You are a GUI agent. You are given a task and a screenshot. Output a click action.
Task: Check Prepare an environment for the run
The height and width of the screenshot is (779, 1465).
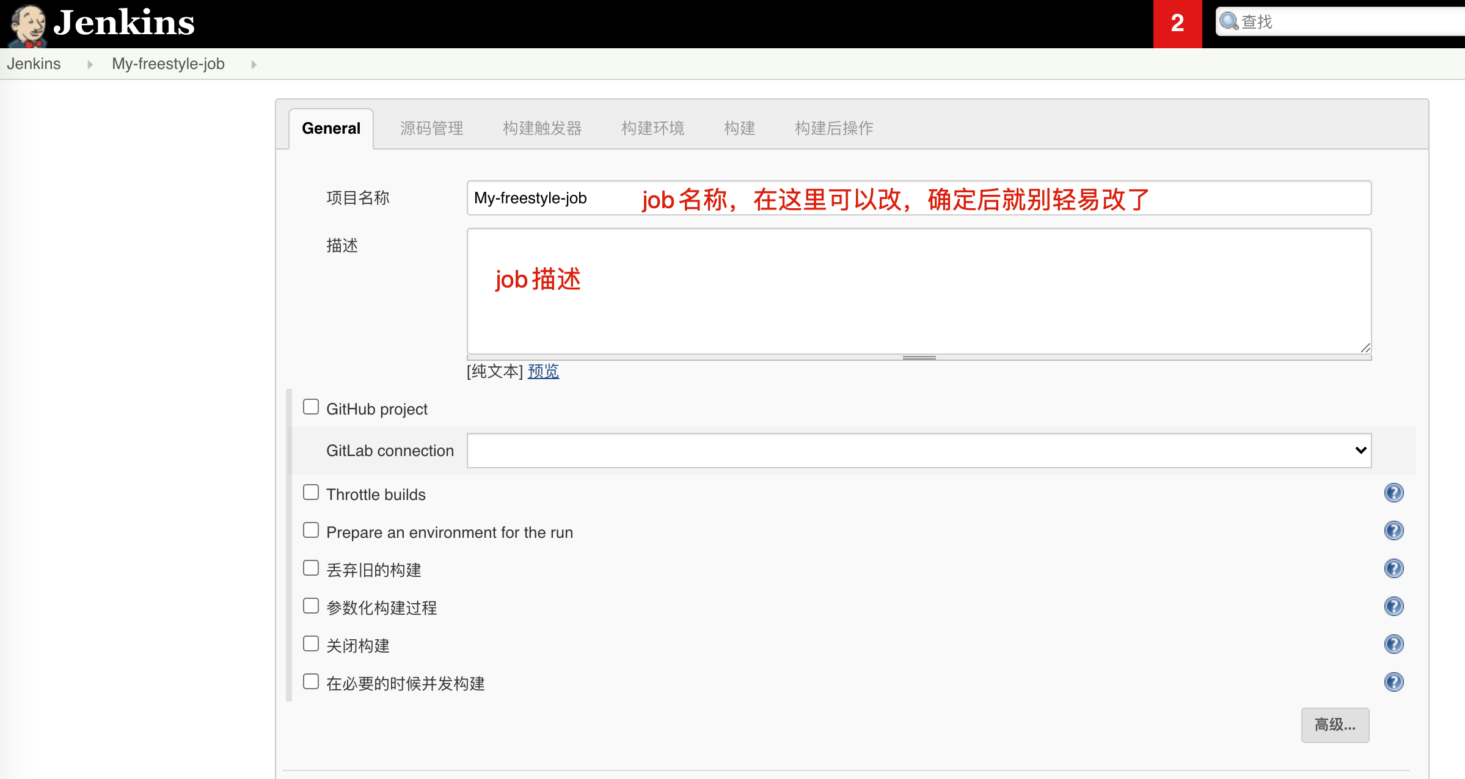311,530
